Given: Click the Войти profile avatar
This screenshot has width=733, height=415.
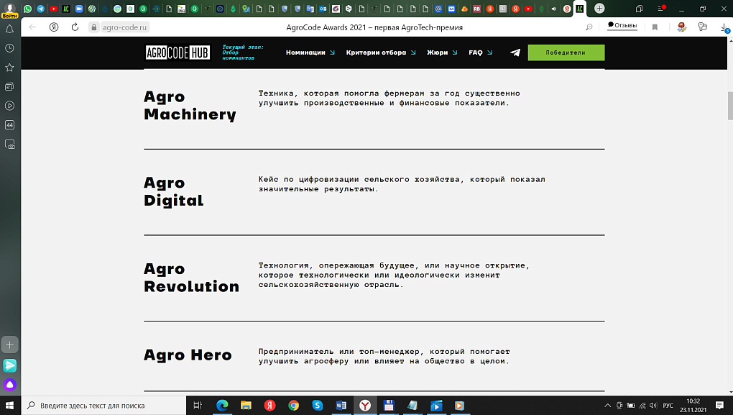Looking at the screenshot, I should tap(10, 9).
